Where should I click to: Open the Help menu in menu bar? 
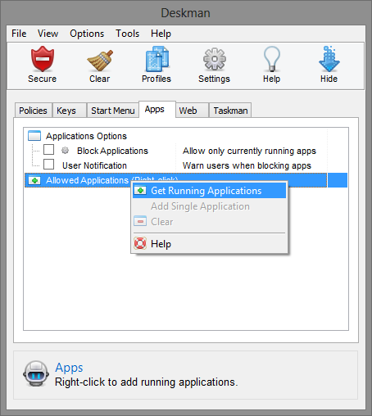[161, 34]
